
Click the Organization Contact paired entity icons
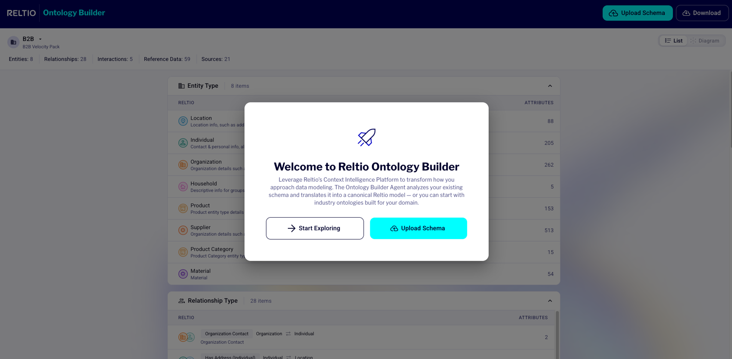click(186, 337)
